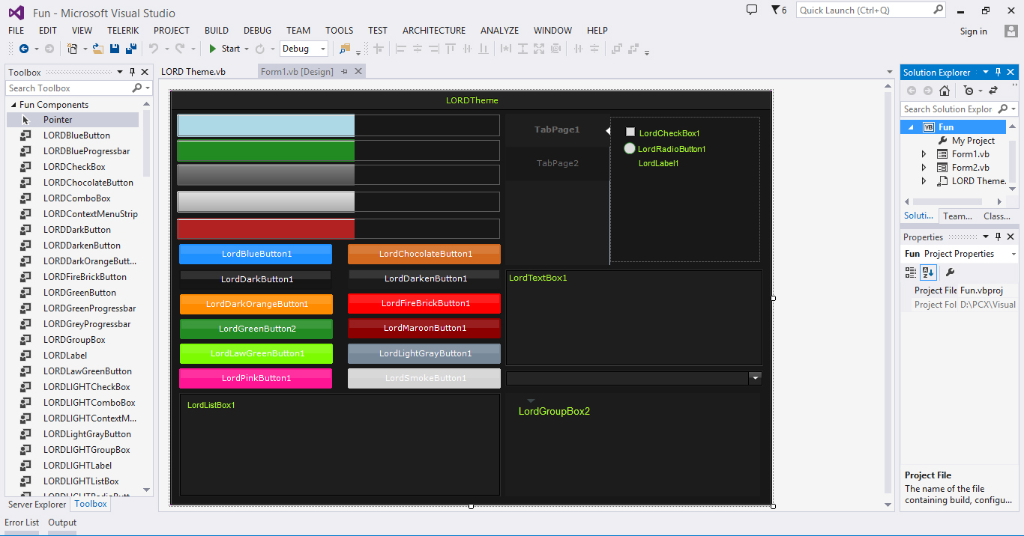
Task: Switch to Categorized view in Properties
Action: (912, 272)
